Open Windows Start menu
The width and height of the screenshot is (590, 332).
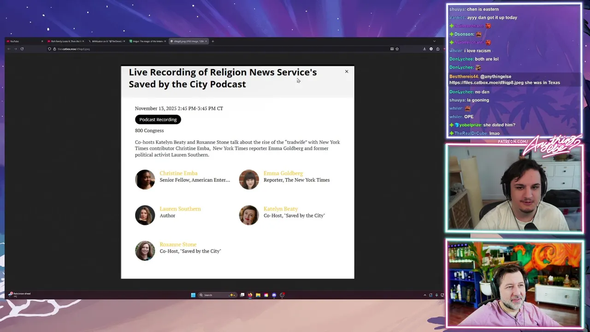pos(193,295)
